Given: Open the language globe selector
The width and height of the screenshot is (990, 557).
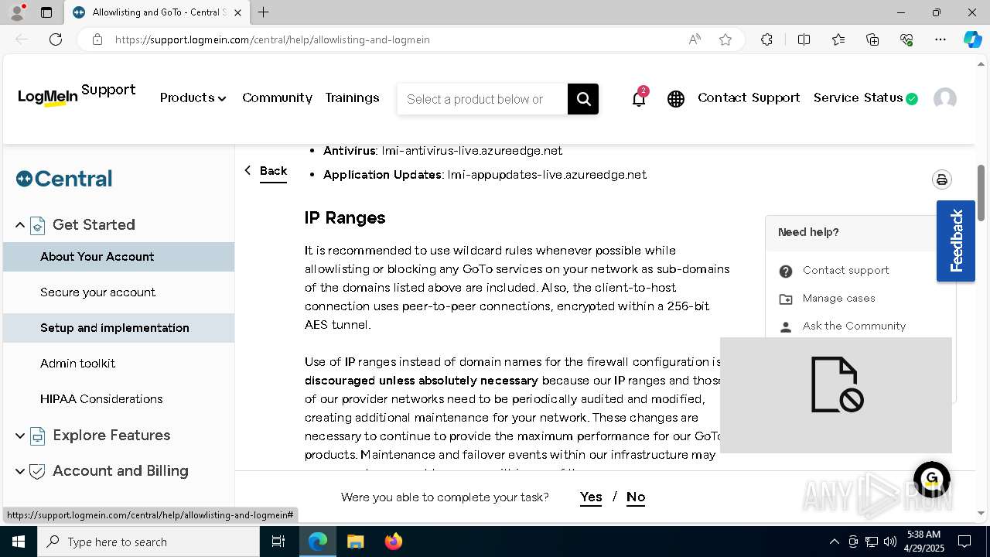Looking at the screenshot, I should click(x=676, y=99).
